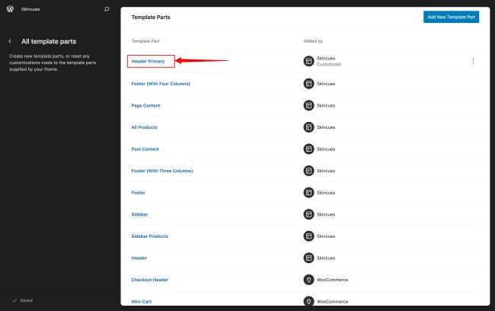The width and height of the screenshot is (495, 311).
Task: Click the Skincues theme icon beside Header Primary
Action: pos(308,61)
